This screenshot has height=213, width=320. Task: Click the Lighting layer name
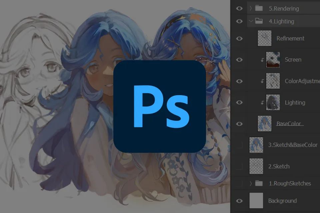pyautogui.click(x=295, y=103)
